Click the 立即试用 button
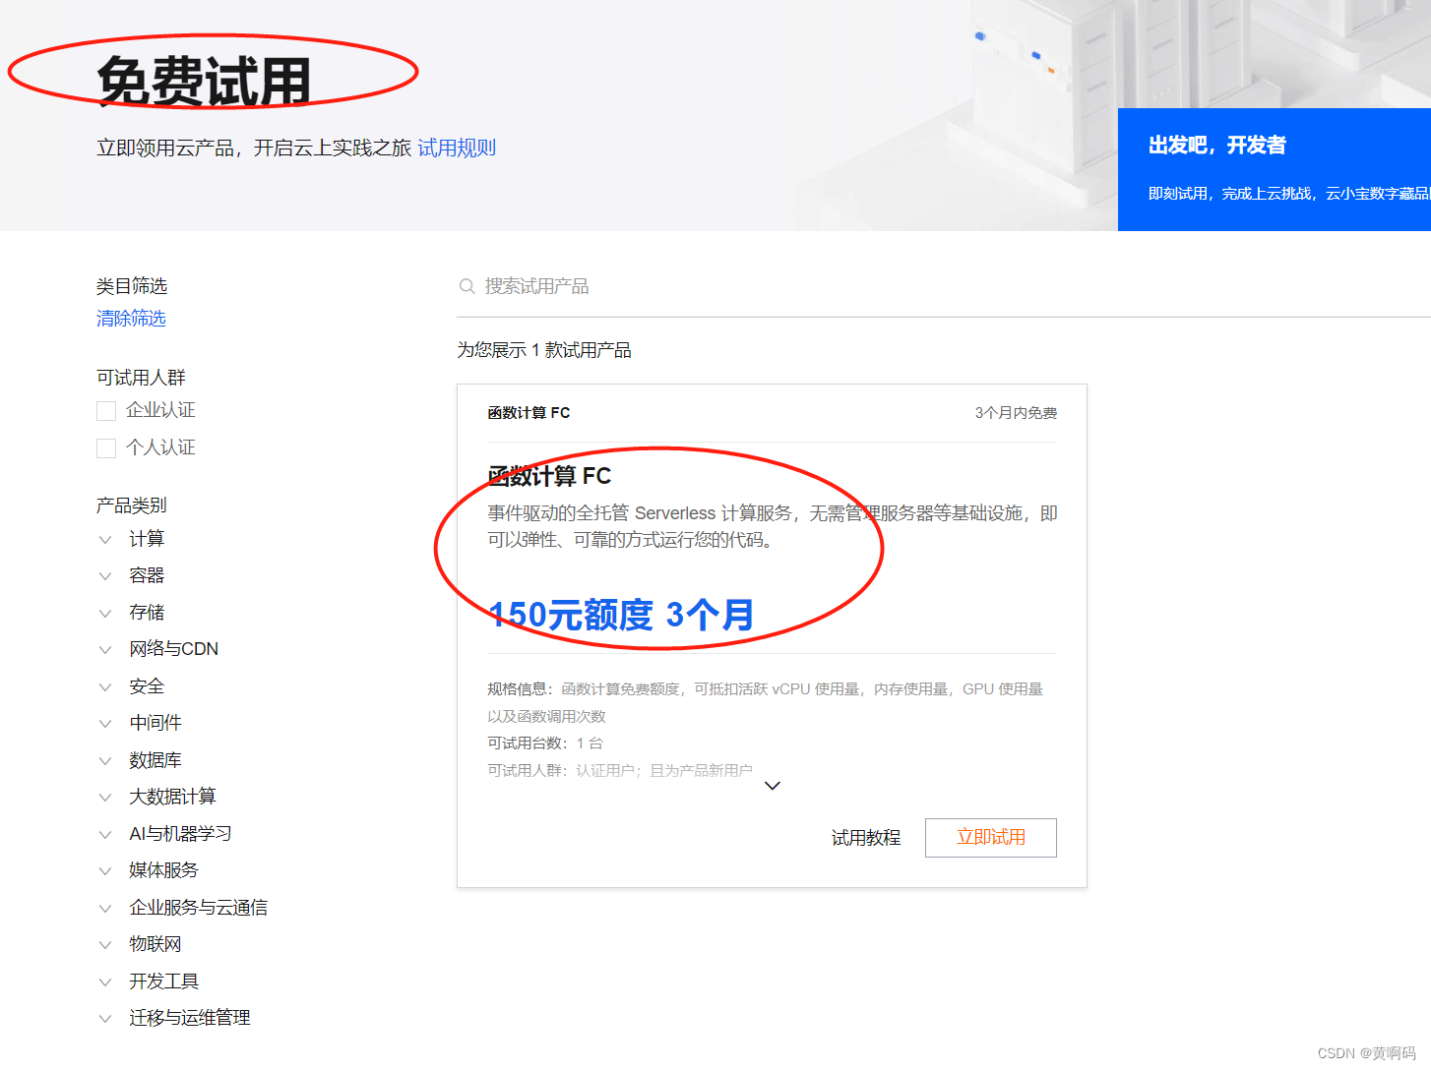The image size is (1431, 1070). click(991, 838)
